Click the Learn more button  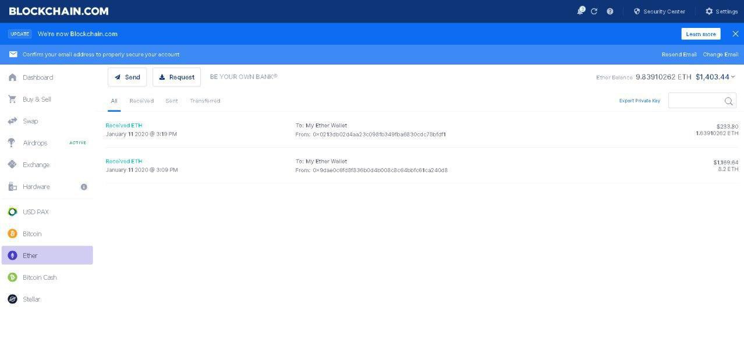pyautogui.click(x=701, y=34)
